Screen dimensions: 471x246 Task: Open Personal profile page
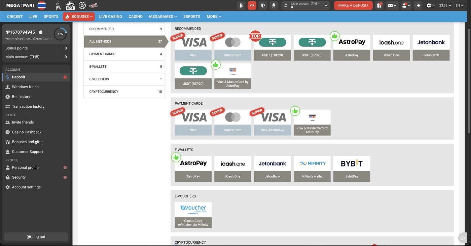36,167
